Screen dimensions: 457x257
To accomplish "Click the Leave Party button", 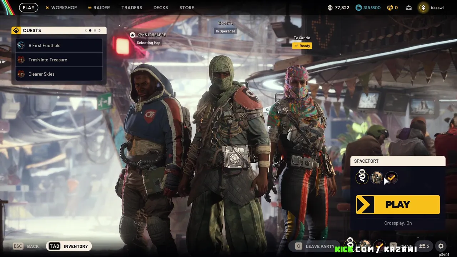I will pos(315,246).
